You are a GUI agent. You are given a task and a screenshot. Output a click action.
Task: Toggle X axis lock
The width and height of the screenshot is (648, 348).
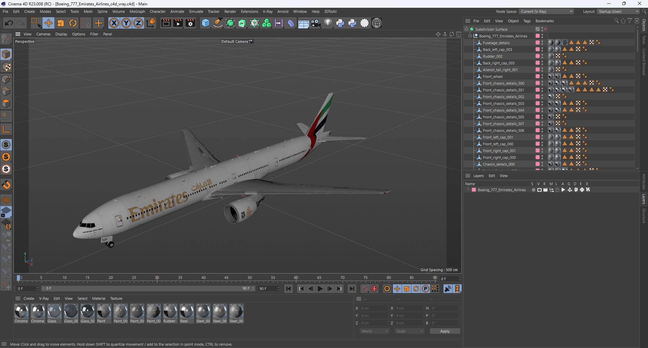point(114,23)
